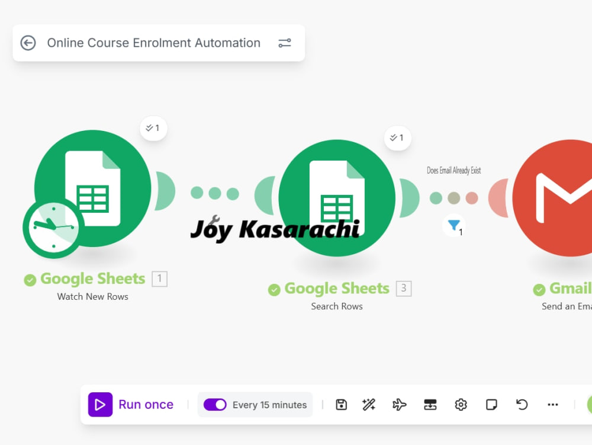Click the undo previous version icon
Screen dimensions: 592x445
click(522, 405)
